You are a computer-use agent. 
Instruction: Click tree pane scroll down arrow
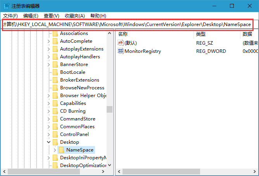point(109,165)
